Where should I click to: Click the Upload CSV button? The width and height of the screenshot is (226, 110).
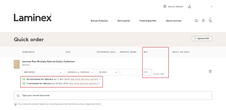[202, 38]
